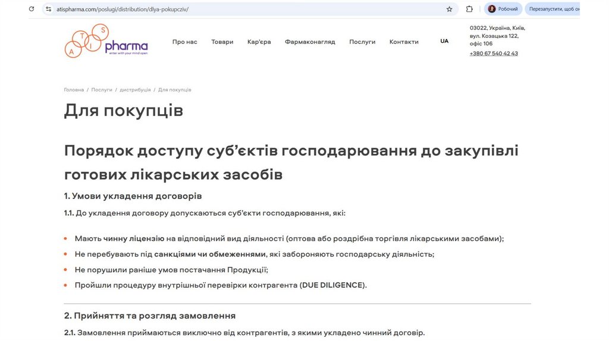Image resolution: width=609 pixels, height=341 pixels.
Task: Click the bullet about чинну ліцензію
Action: click(290, 239)
